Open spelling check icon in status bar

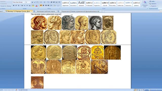click(16, 90)
